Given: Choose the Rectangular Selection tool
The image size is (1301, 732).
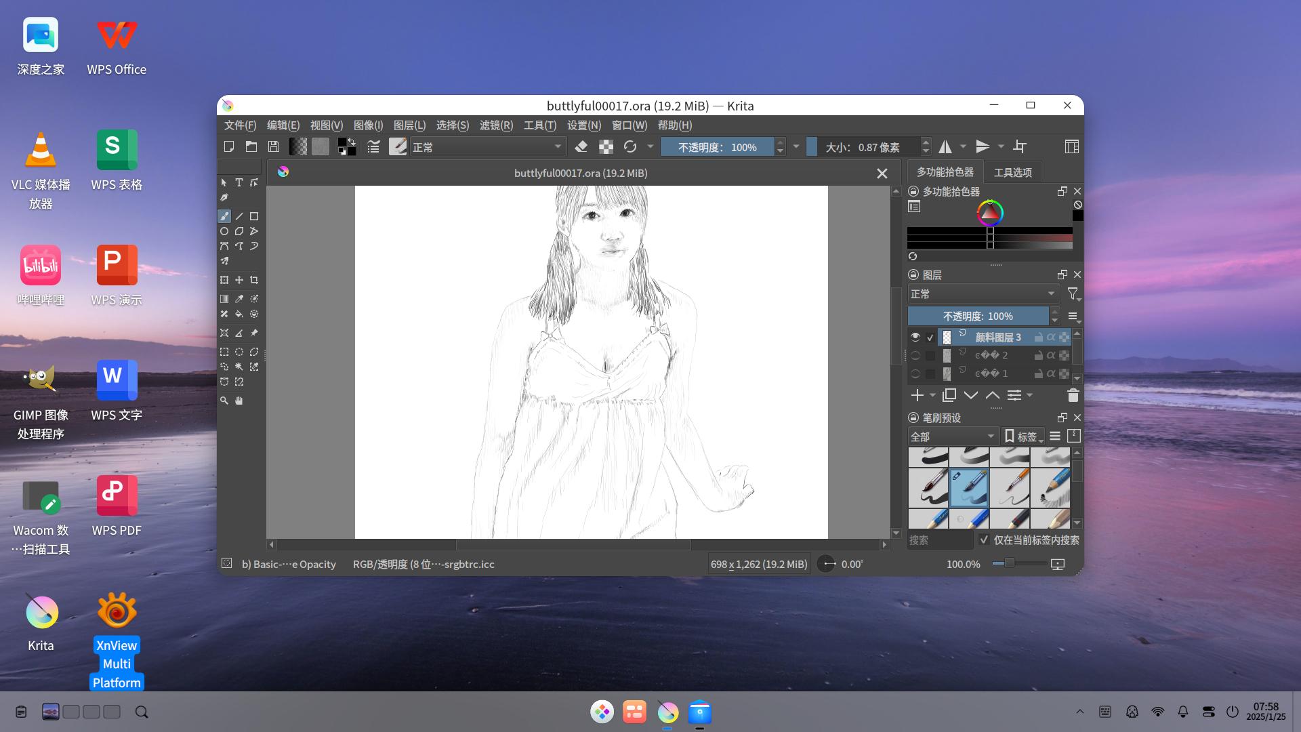Looking at the screenshot, I should click(224, 352).
